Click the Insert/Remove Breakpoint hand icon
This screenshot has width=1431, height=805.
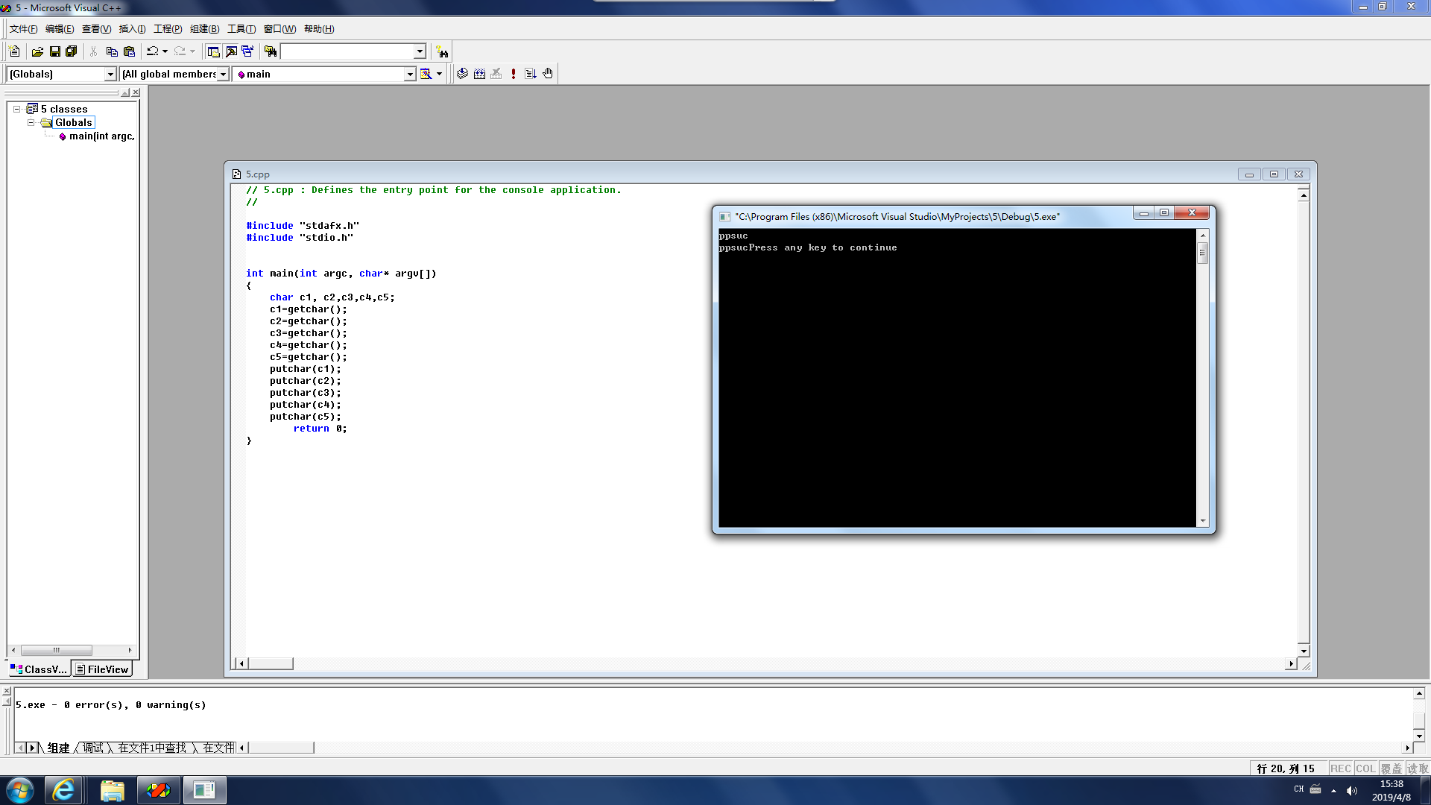pos(548,74)
